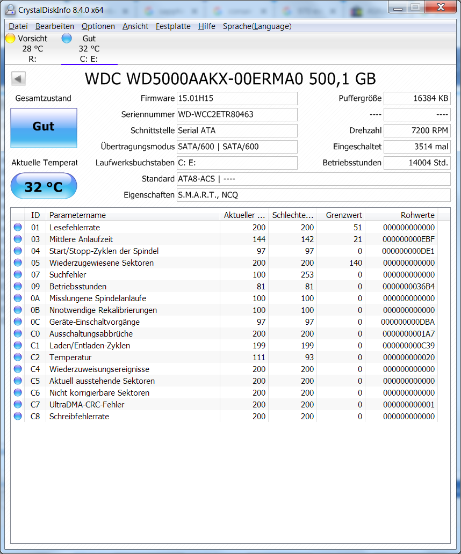Minimize the CrystalDiskInfo window
Image resolution: width=461 pixels, height=554 pixels.
(398, 8)
